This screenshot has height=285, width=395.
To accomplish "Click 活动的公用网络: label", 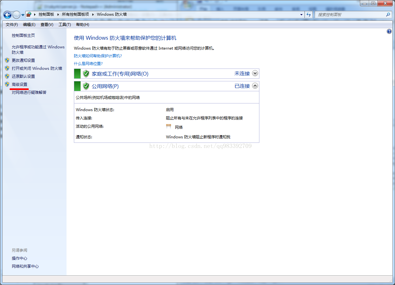I will tap(90, 126).
